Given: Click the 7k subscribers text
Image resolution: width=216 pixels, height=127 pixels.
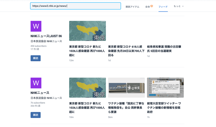Looking at the screenshot, I should 38,103.
